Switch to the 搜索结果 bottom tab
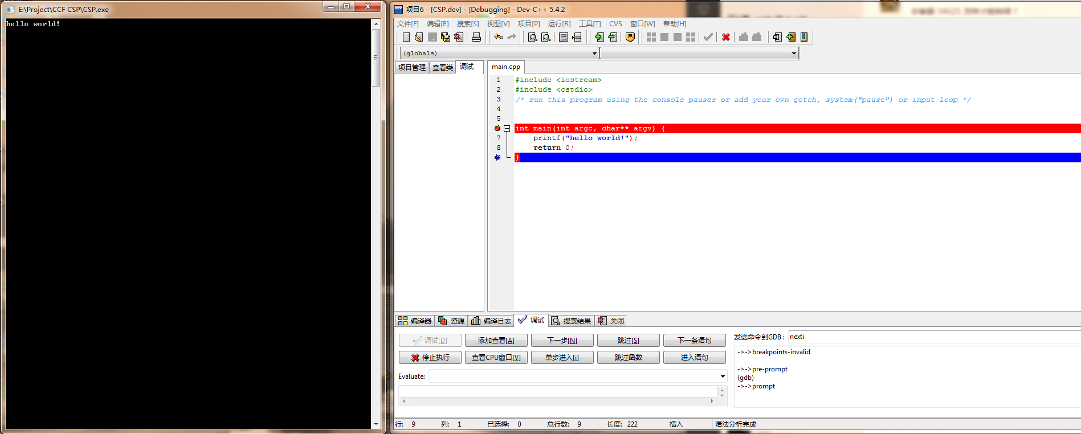The height and width of the screenshot is (434, 1081). (571, 321)
